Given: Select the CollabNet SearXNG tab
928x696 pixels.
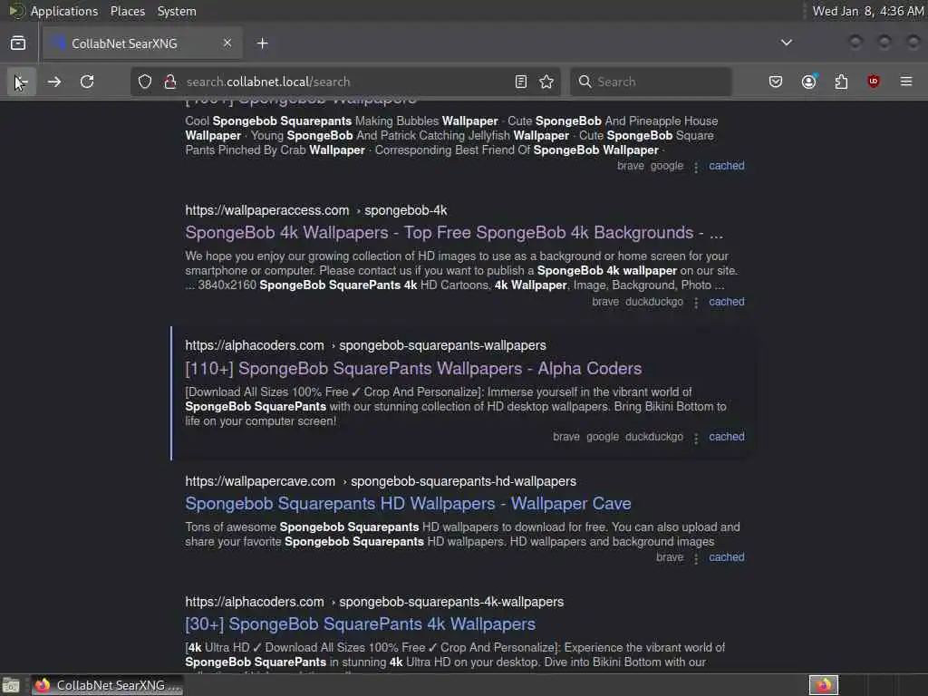Looking at the screenshot, I should 141,43.
